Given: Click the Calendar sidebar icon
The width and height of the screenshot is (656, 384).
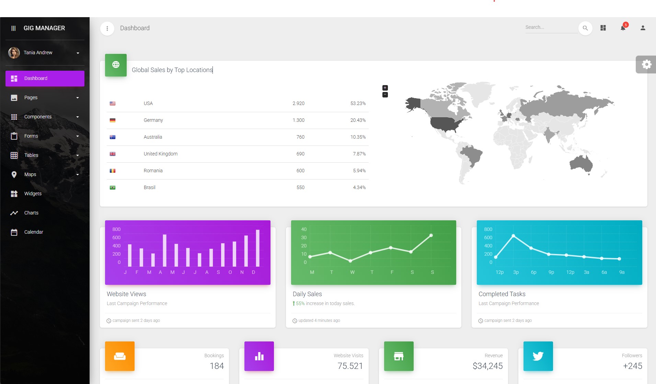Looking at the screenshot, I should click(x=14, y=232).
